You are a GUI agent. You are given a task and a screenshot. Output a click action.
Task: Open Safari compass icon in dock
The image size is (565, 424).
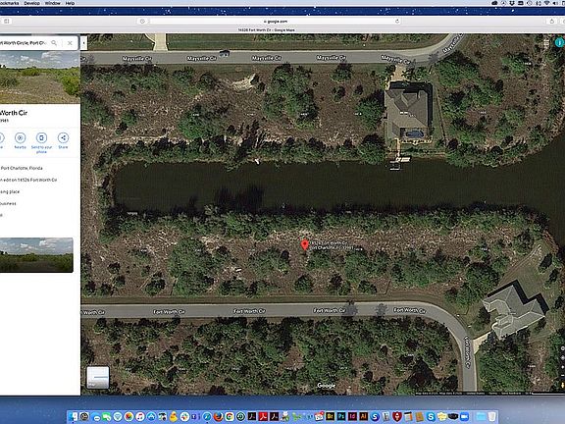point(207,416)
